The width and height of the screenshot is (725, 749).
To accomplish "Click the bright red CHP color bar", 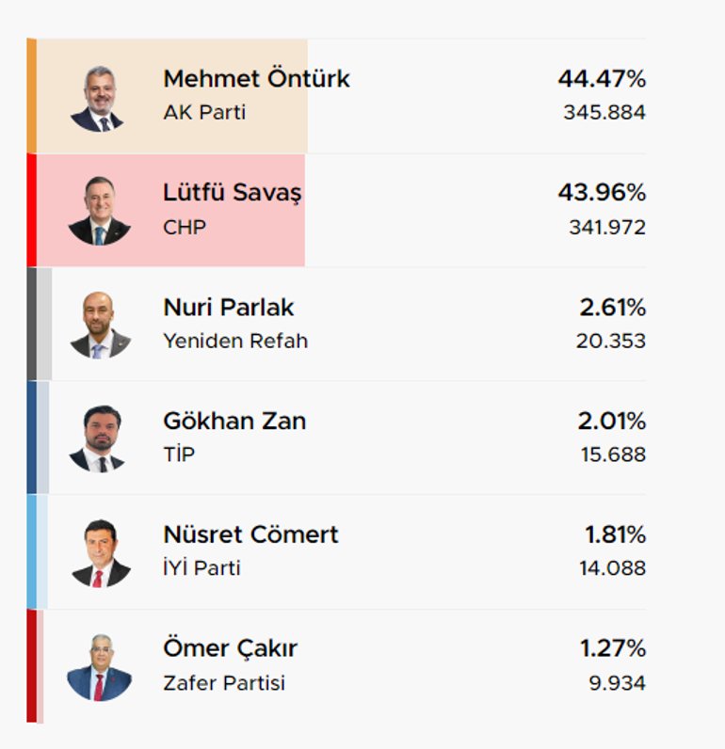I will tap(32, 210).
